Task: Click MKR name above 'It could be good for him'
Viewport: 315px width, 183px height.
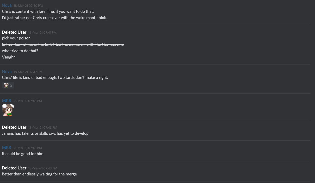Action: tap(7, 147)
